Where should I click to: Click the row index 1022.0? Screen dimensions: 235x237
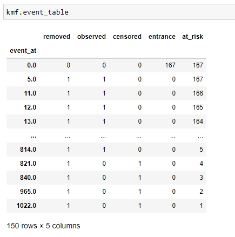[26, 206]
